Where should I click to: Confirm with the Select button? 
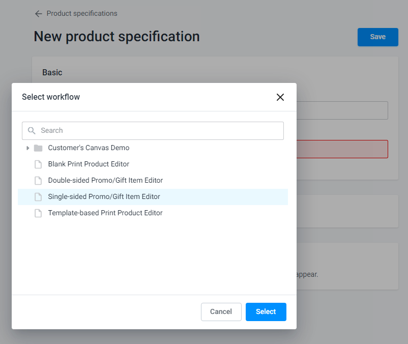click(x=266, y=312)
